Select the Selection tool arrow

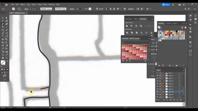click(x=3, y=18)
